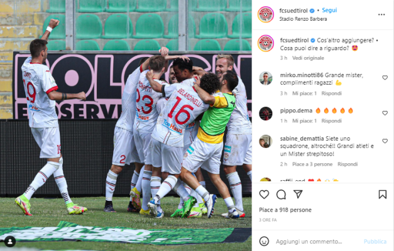This screenshot has width=394, height=251.
Task: Open the emoji picker smiley icon
Action: point(264,241)
